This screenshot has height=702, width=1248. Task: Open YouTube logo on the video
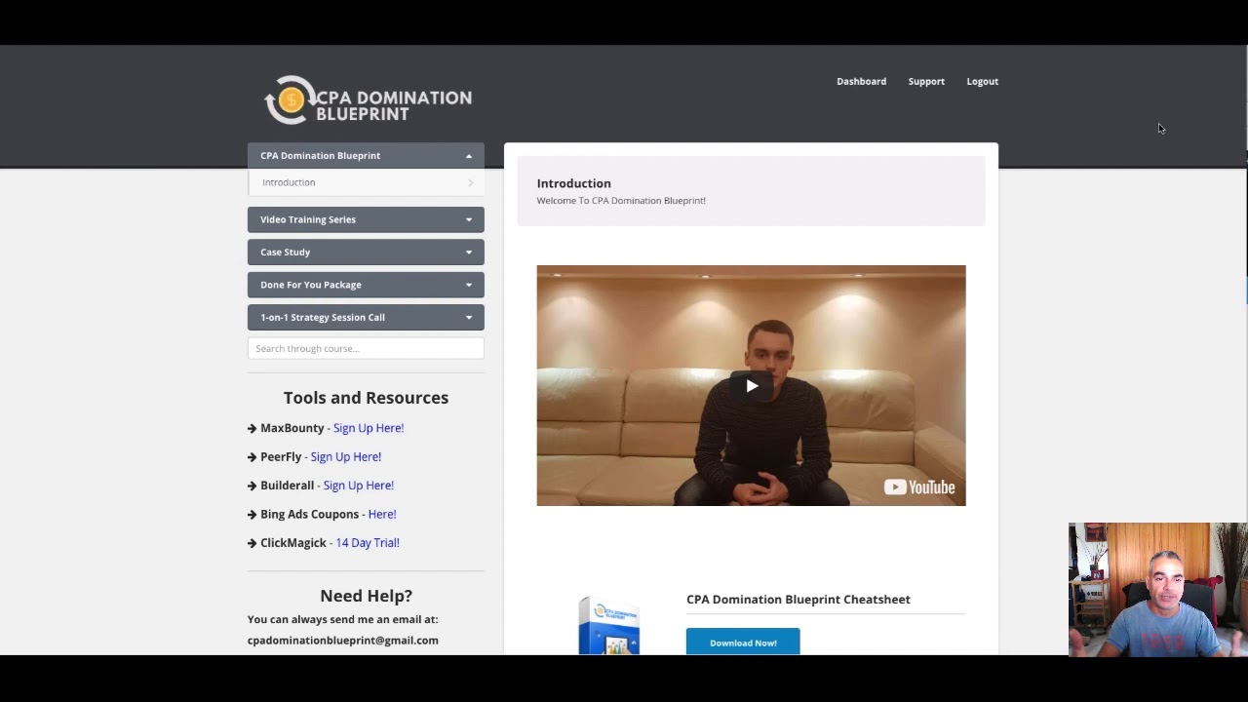coord(919,487)
